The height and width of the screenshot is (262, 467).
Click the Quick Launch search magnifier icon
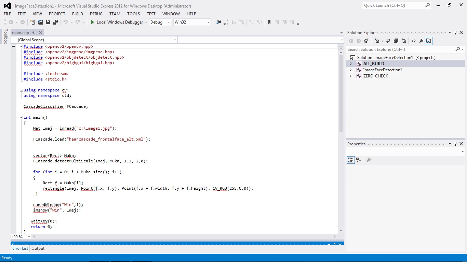pyautogui.click(x=427, y=5)
